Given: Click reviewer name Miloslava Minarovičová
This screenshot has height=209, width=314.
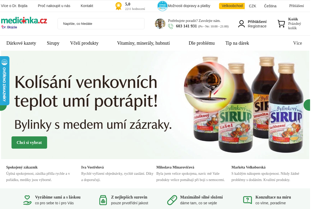Looking at the screenshot, I should click(x=175, y=167).
